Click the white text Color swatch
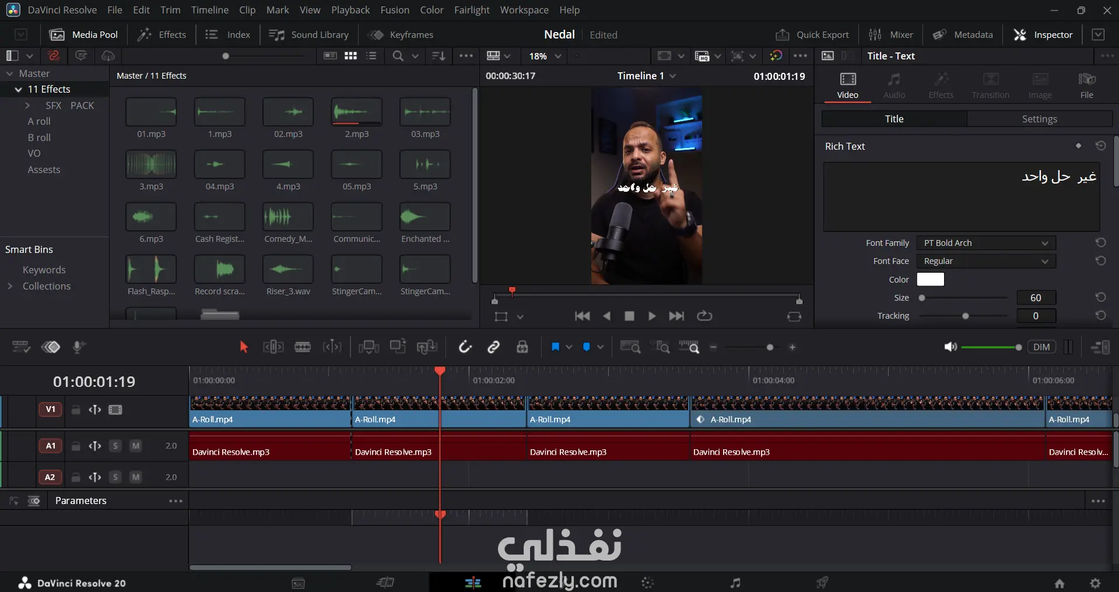 (930, 280)
